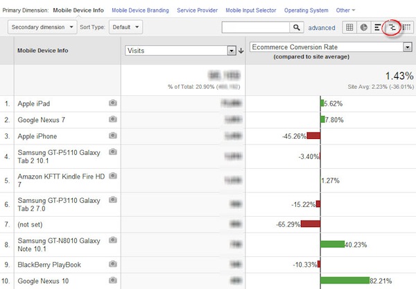Select Service Provider dimension

[x=197, y=10]
